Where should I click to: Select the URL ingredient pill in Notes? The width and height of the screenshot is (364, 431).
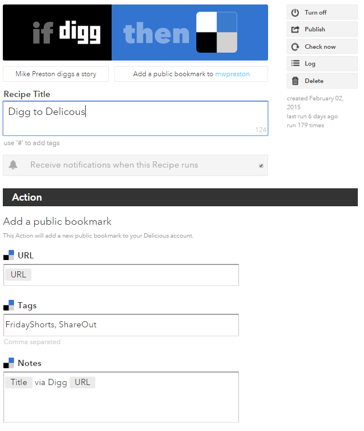pos(82,382)
